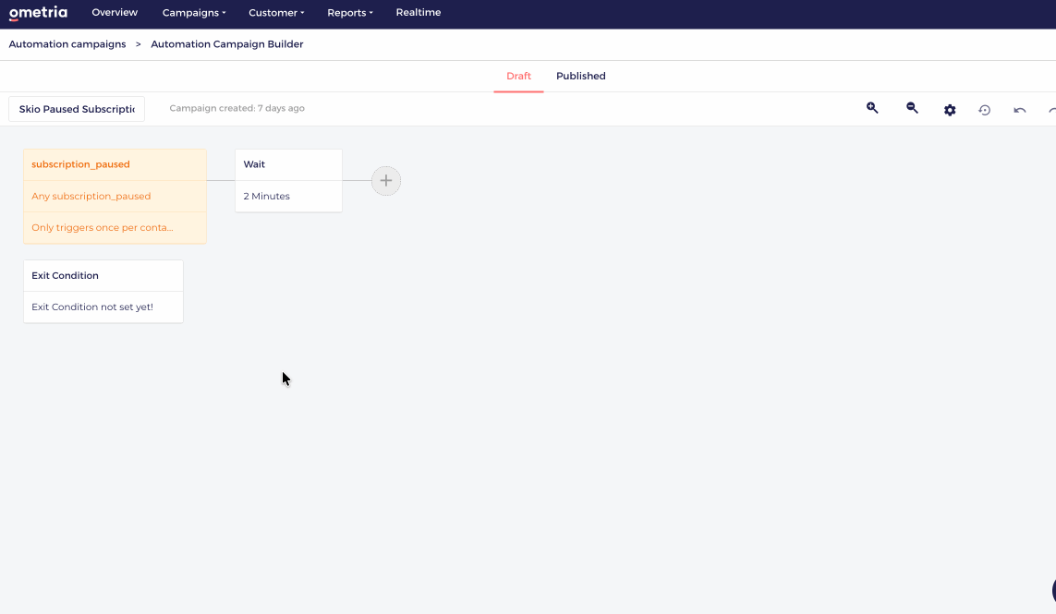Expand the Customer menu
Image resolution: width=1056 pixels, height=614 pixels.
click(x=276, y=13)
